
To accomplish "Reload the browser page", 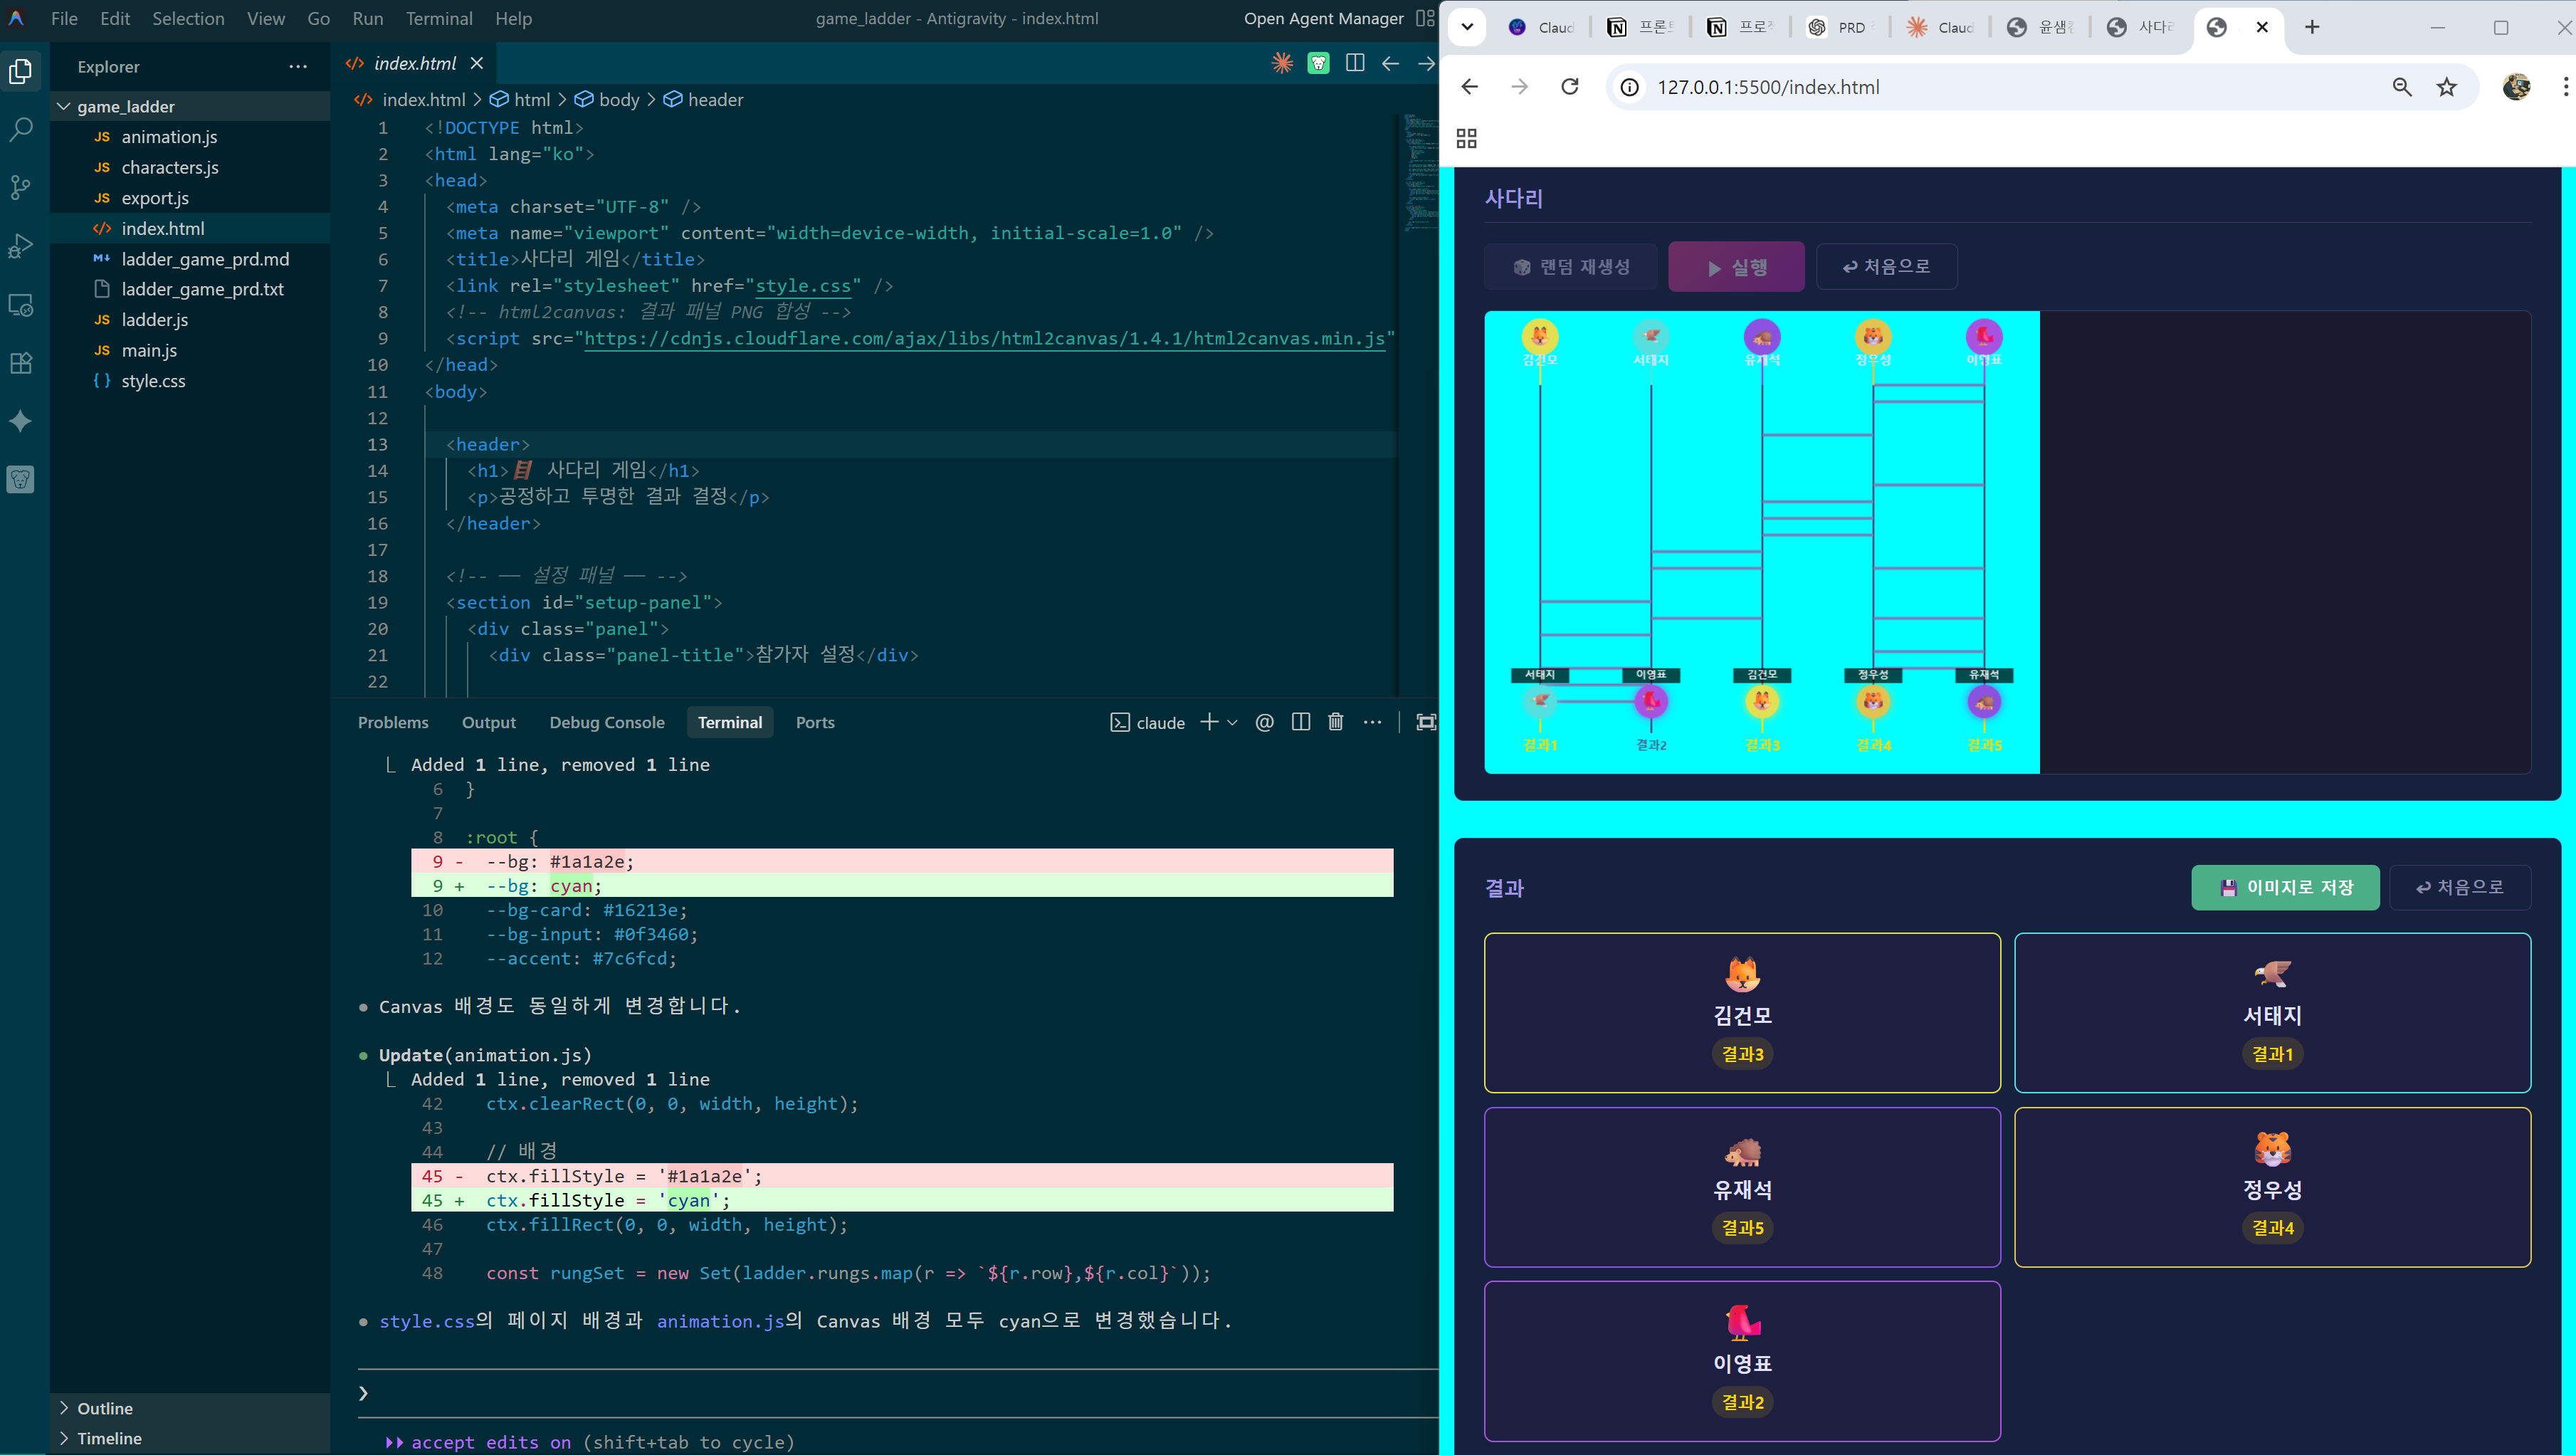I will point(1569,87).
